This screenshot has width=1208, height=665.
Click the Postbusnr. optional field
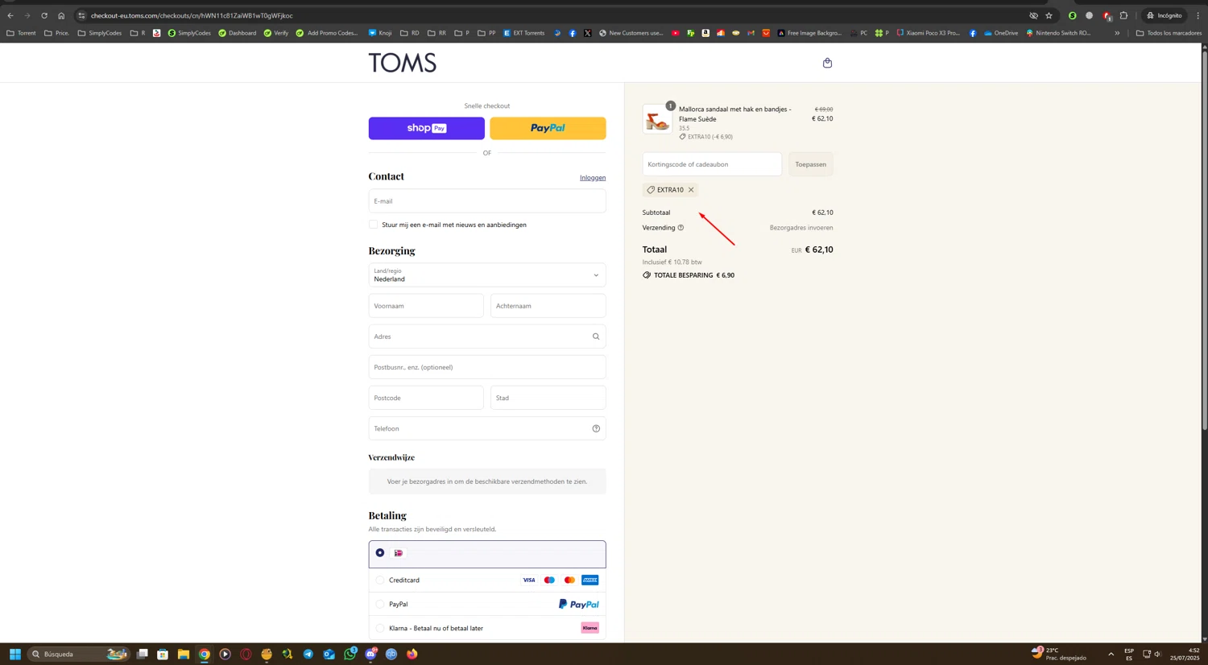(x=487, y=367)
